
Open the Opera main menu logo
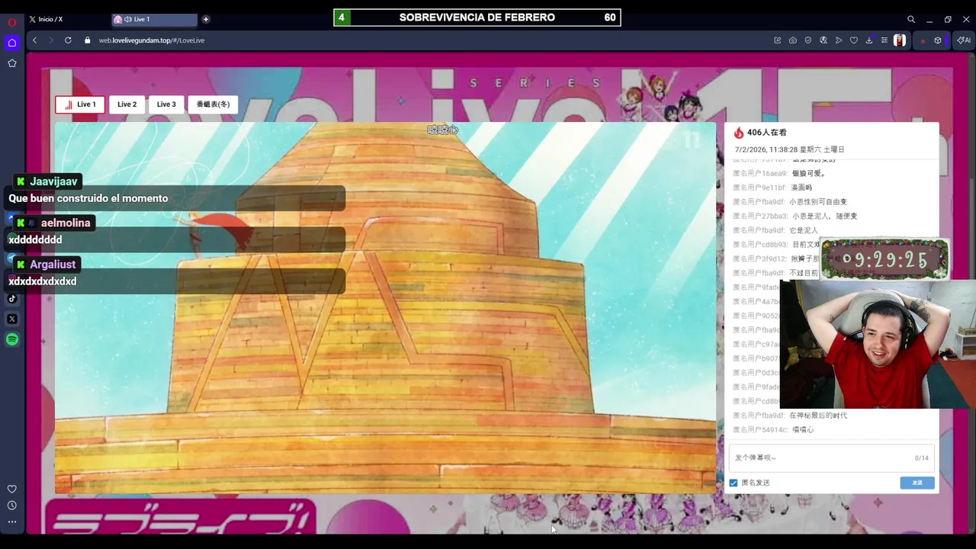(12, 22)
